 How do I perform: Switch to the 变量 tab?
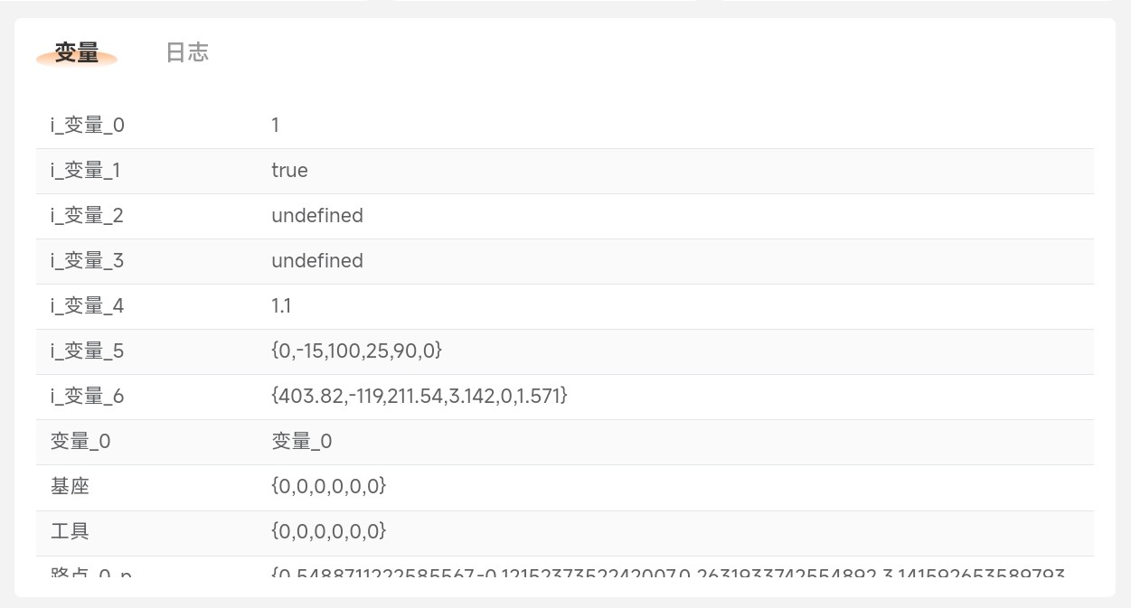[77, 52]
